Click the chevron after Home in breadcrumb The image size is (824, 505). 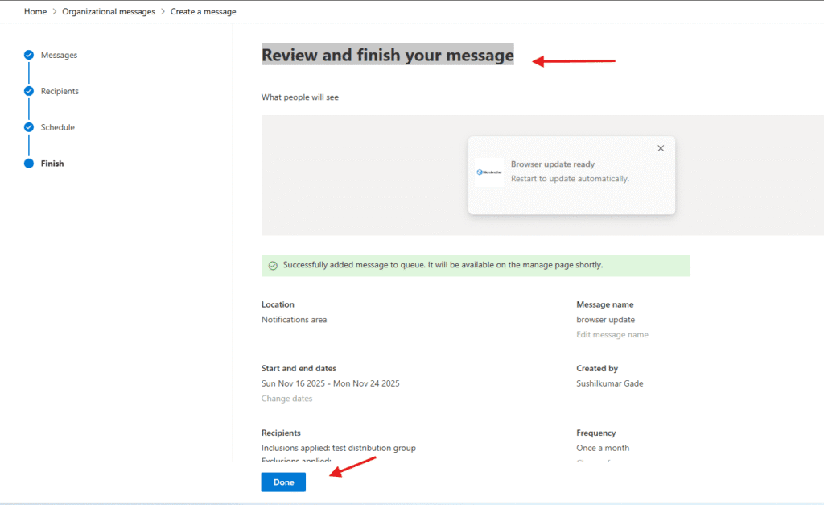55,12
